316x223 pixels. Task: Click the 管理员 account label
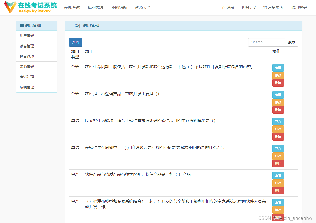click(228, 7)
